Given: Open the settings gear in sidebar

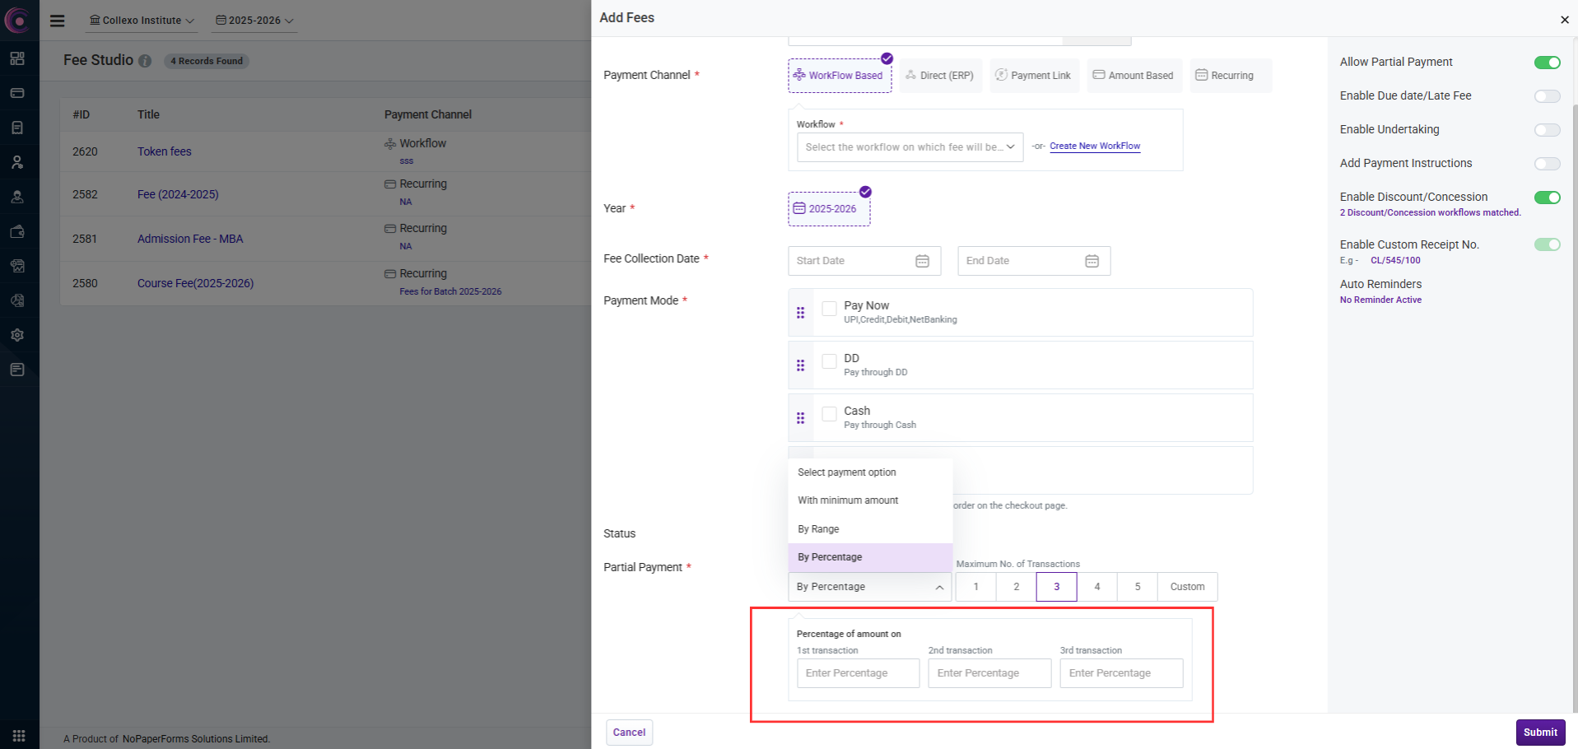Looking at the screenshot, I should coord(17,335).
